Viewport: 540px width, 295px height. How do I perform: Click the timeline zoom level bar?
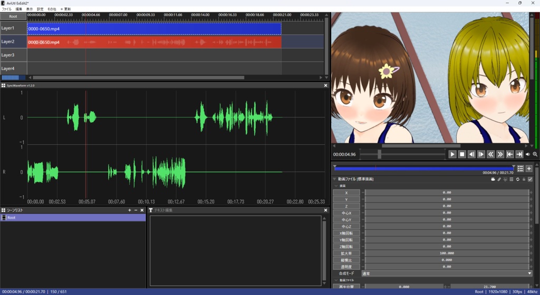(13, 78)
